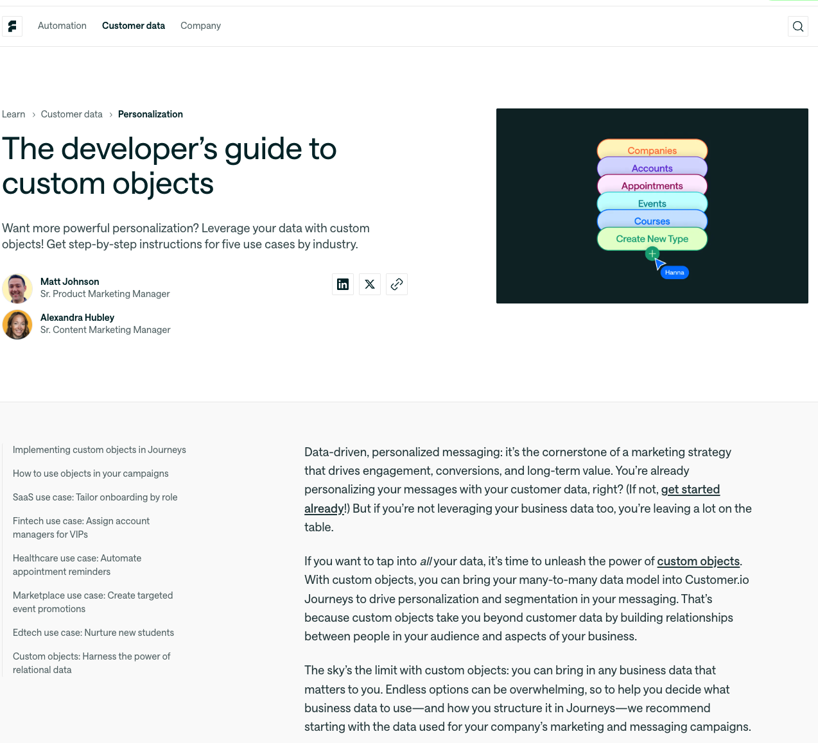Follow the 'custom objects' link in text
Image resolution: width=818 pixels, height=743 pixels.
699,561
